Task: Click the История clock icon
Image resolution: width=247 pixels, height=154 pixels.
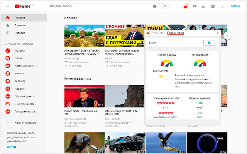Action: 8,33
